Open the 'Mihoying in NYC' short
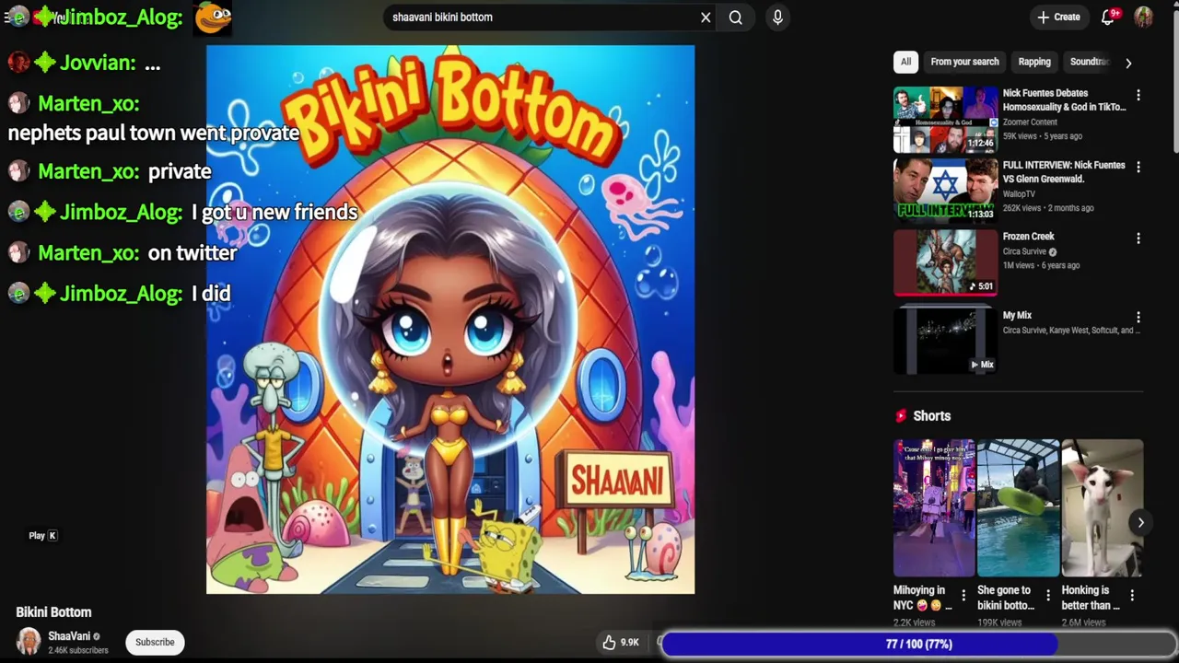This screenshot has height=663, width=1179. tap(934, 508)
